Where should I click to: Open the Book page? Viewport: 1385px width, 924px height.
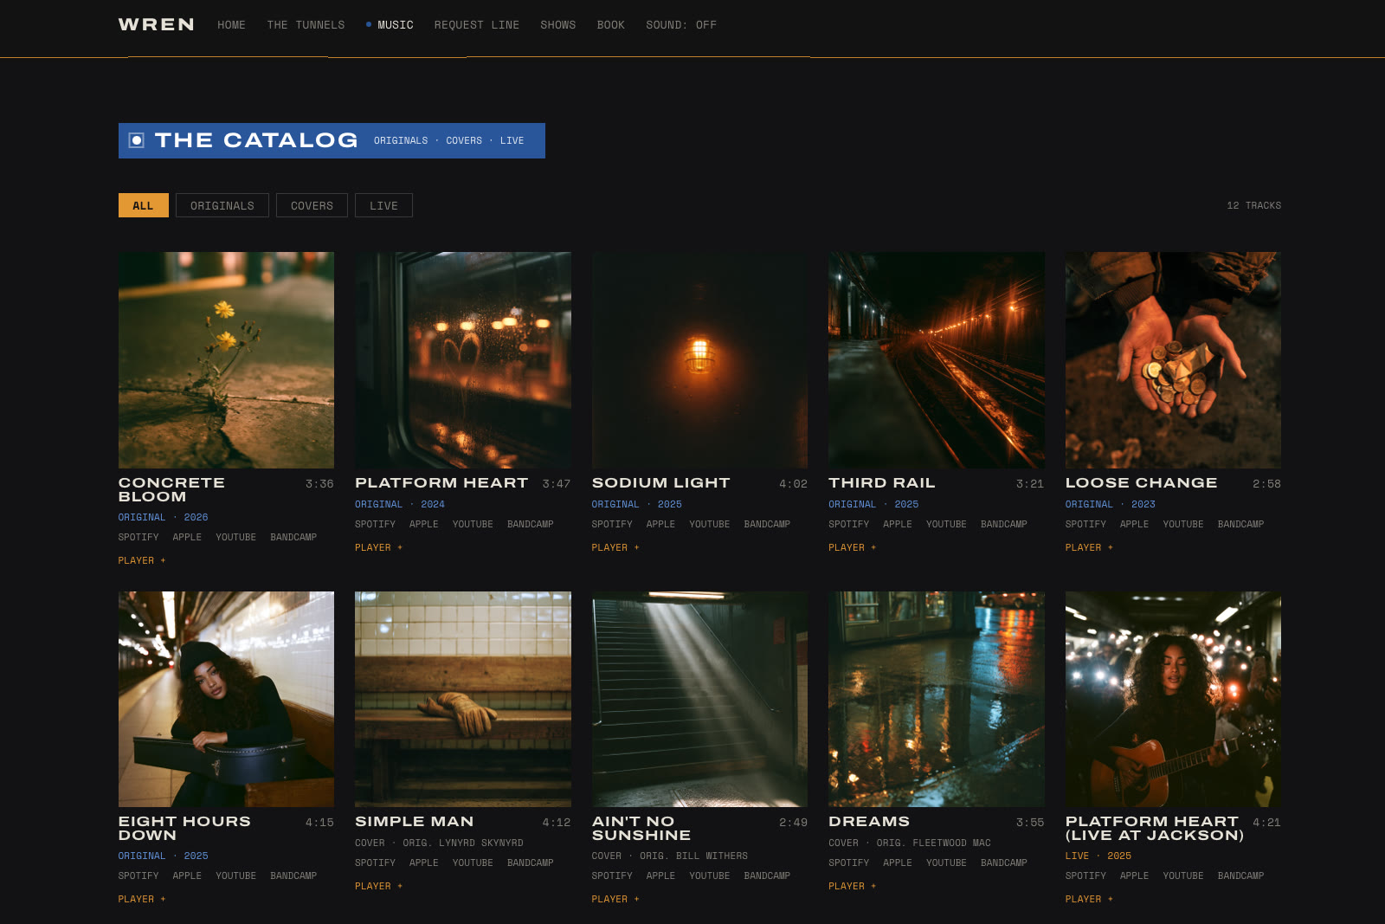click(610, 25)
